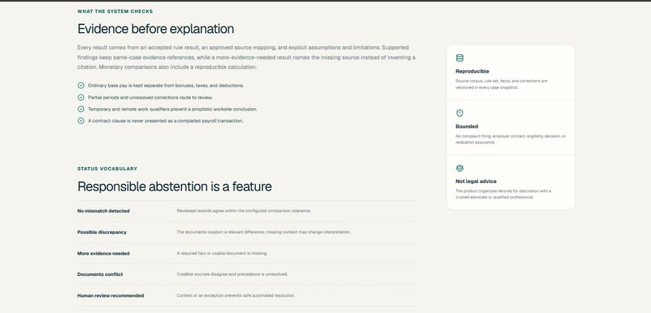Click the Evidence before explanation heading
Viewport: 651px width, 313px height.
156,29
